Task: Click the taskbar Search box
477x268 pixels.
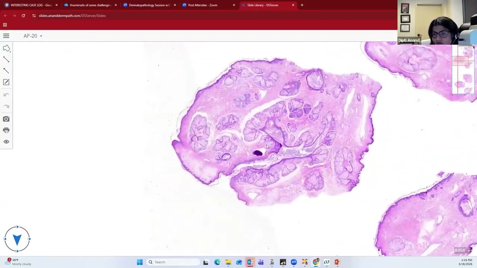Action: (x=173, y=262)
